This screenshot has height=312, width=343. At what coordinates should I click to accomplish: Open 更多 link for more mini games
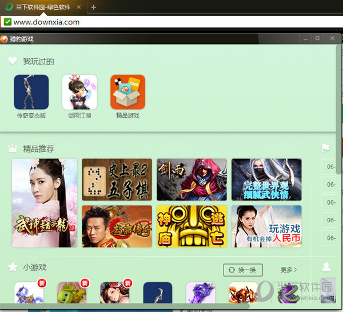tap(289, 270)
